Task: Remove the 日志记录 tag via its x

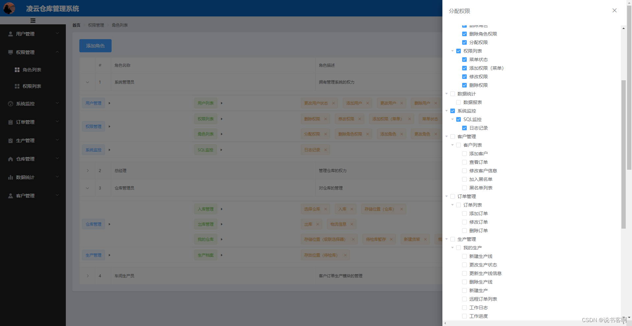Action: pos(326,150)
